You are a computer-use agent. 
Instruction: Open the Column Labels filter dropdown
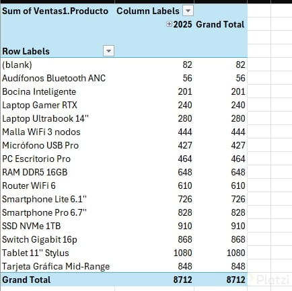[x=188, y=11]
